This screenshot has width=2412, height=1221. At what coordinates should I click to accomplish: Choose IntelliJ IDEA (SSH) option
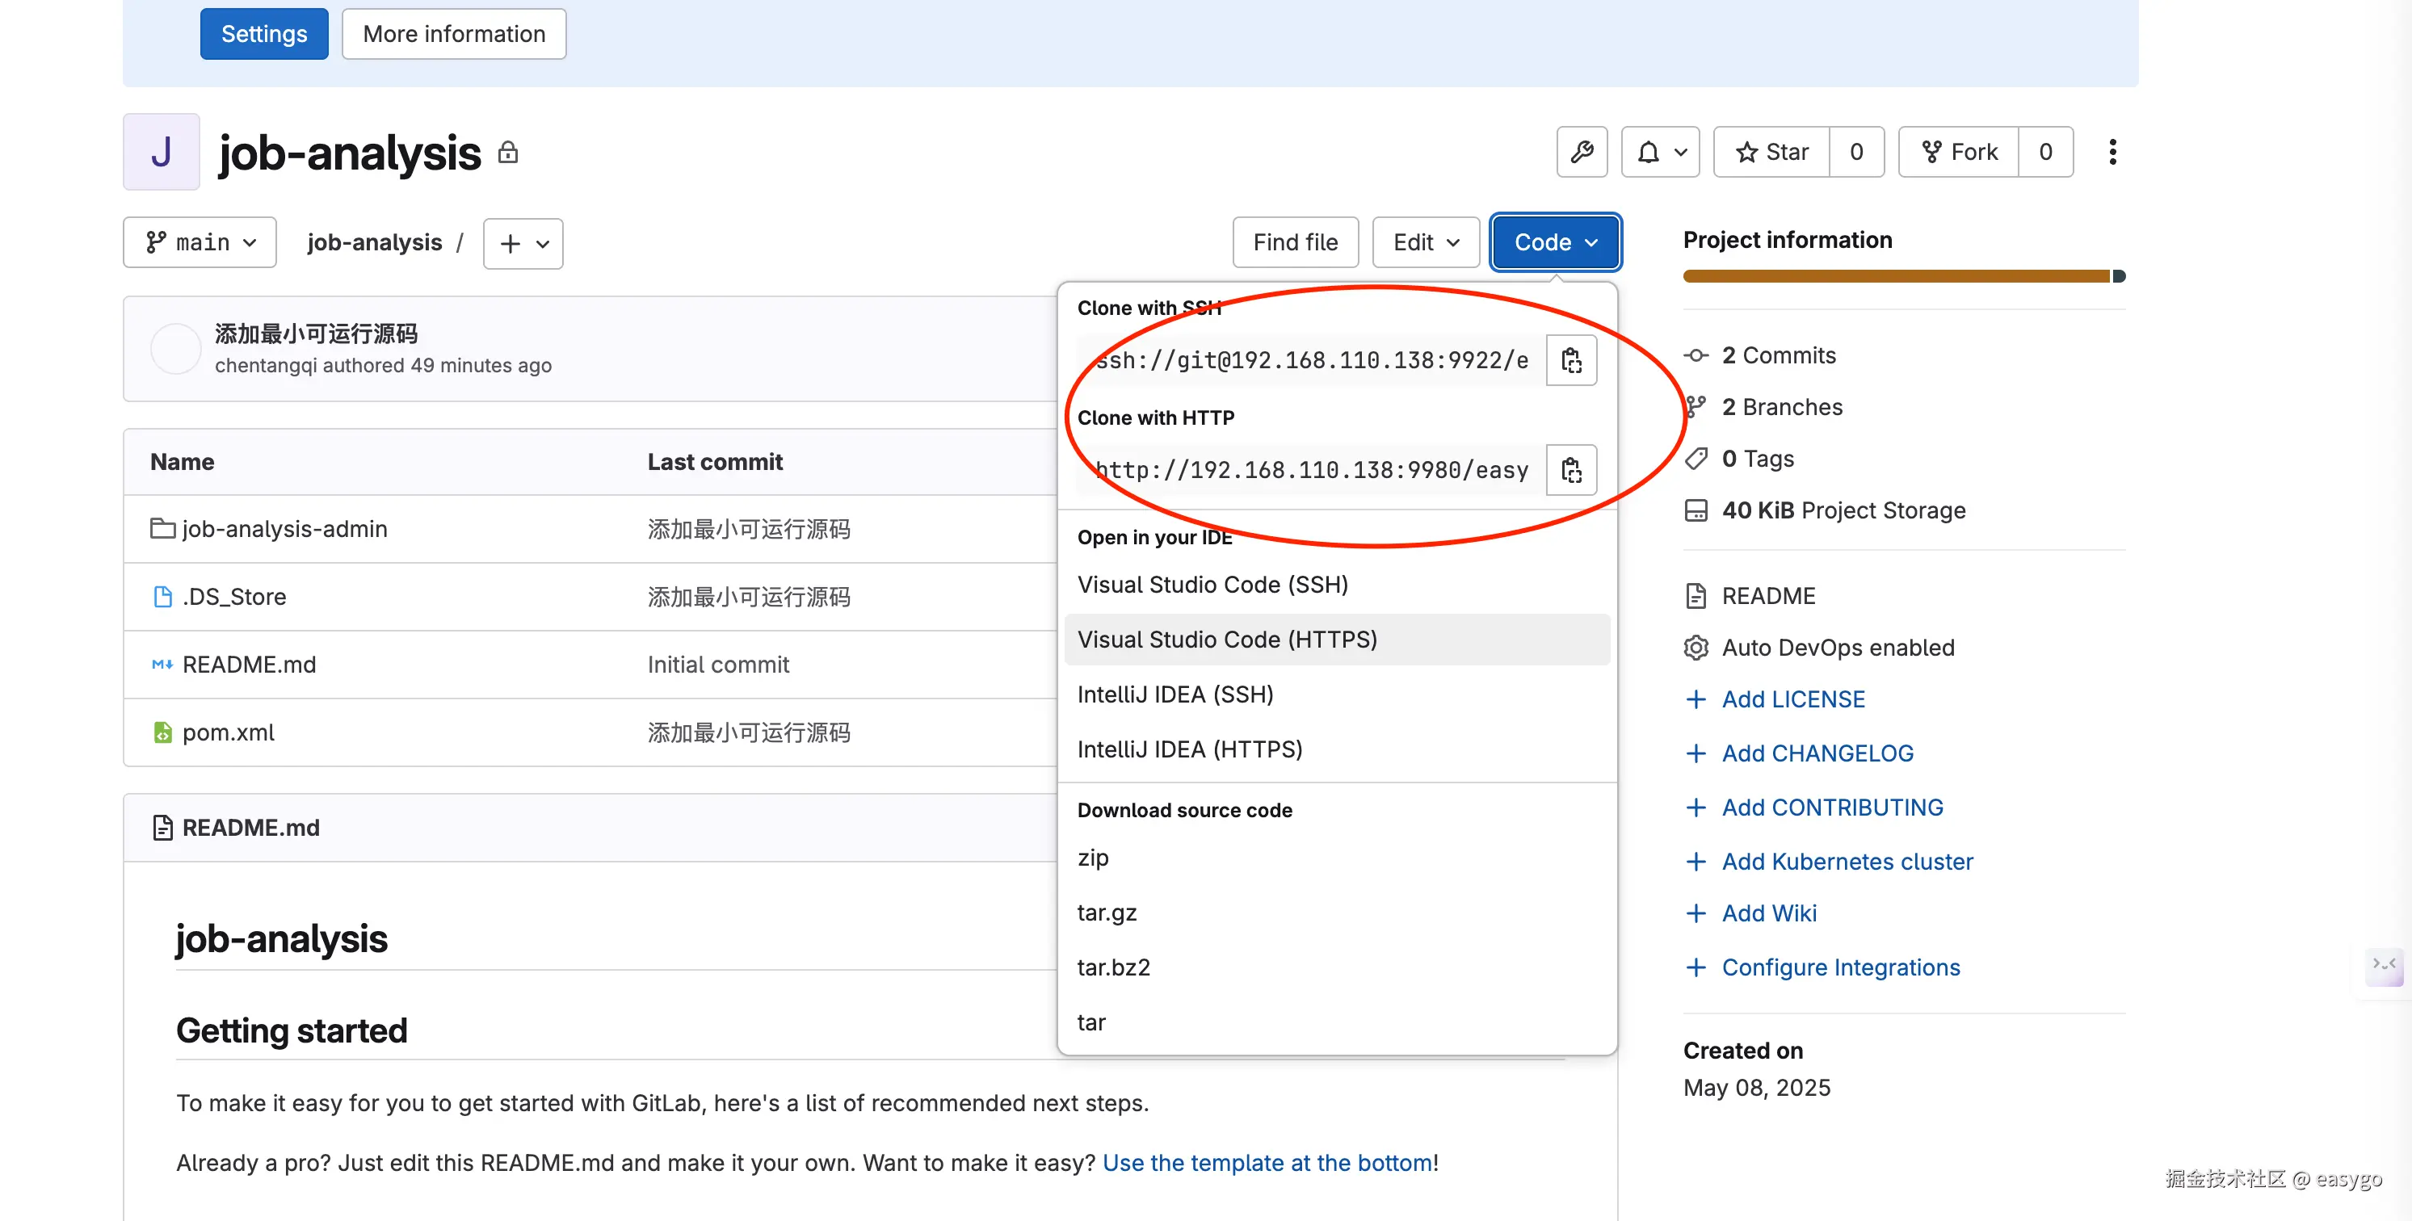pos(1174,694)
